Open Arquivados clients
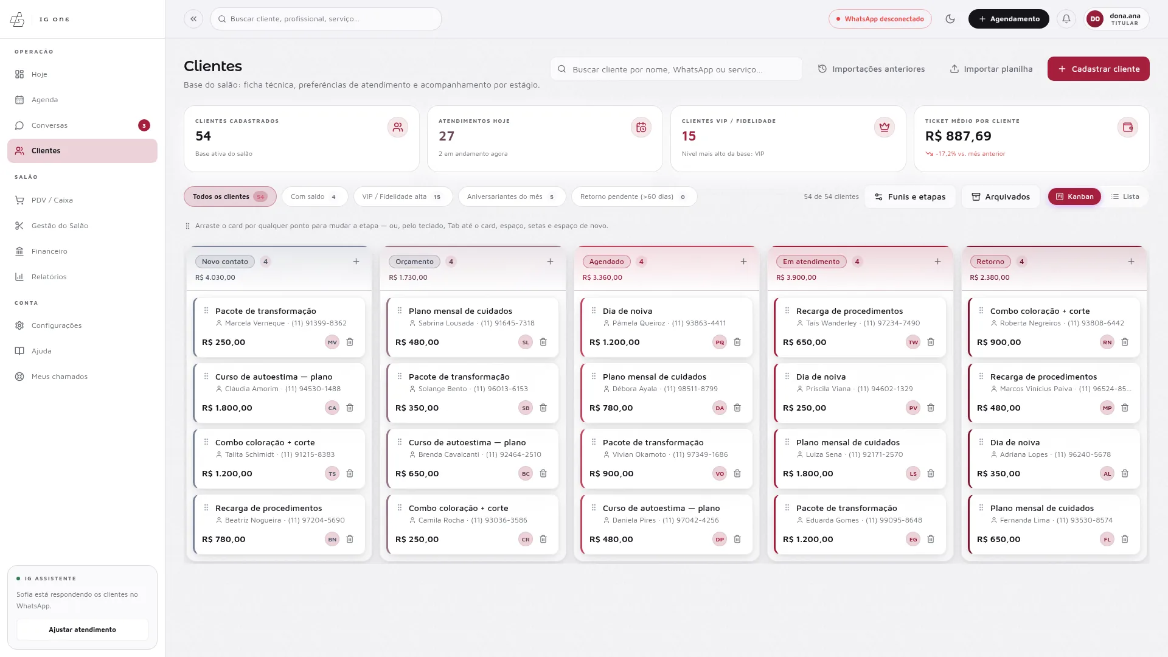 [x=1001, y=196]
